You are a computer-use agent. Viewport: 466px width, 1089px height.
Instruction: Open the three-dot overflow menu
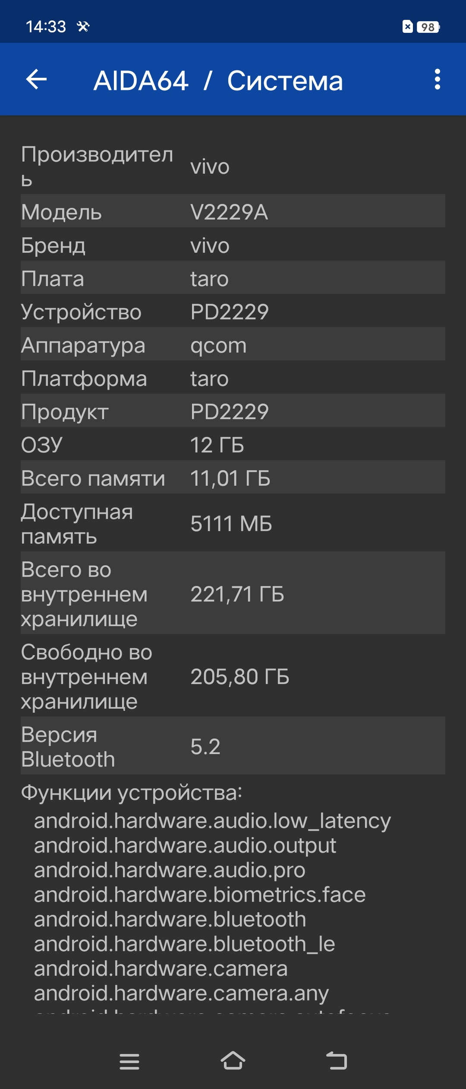click(437, 80)
